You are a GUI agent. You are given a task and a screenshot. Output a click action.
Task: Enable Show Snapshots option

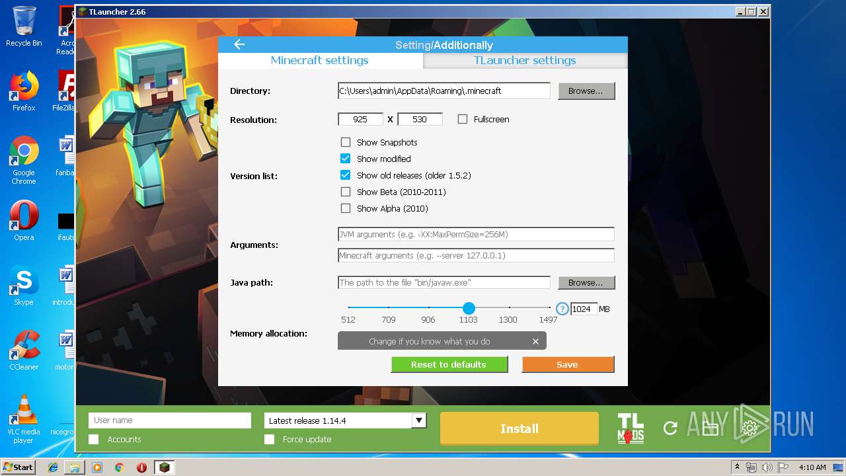346,142
